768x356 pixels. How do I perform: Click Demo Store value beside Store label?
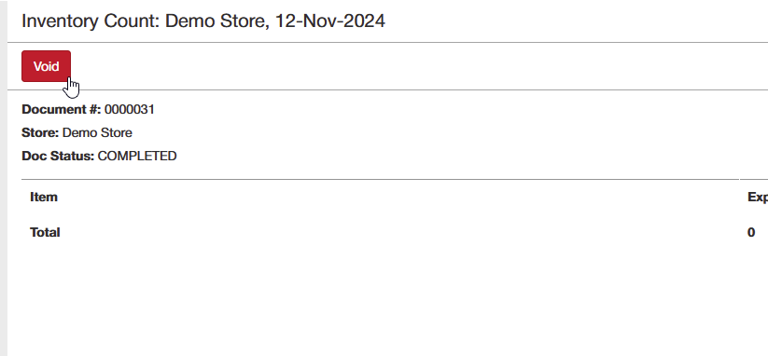click(97, 133)
